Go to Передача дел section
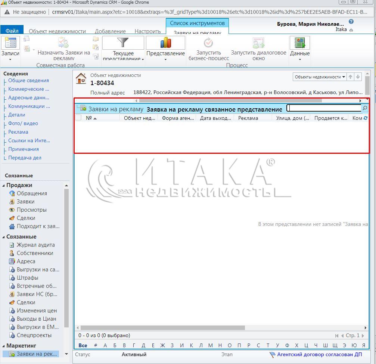Image resolution: width=376 pixels, height=364 pixels. pos(25,158)
